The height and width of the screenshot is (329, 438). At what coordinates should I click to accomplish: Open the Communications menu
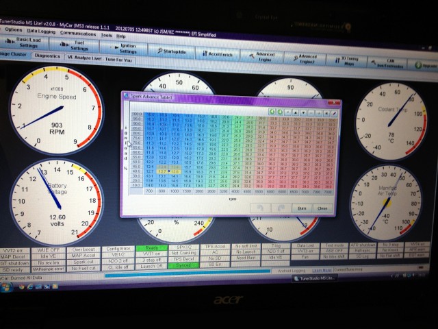(x=77, y=34)
